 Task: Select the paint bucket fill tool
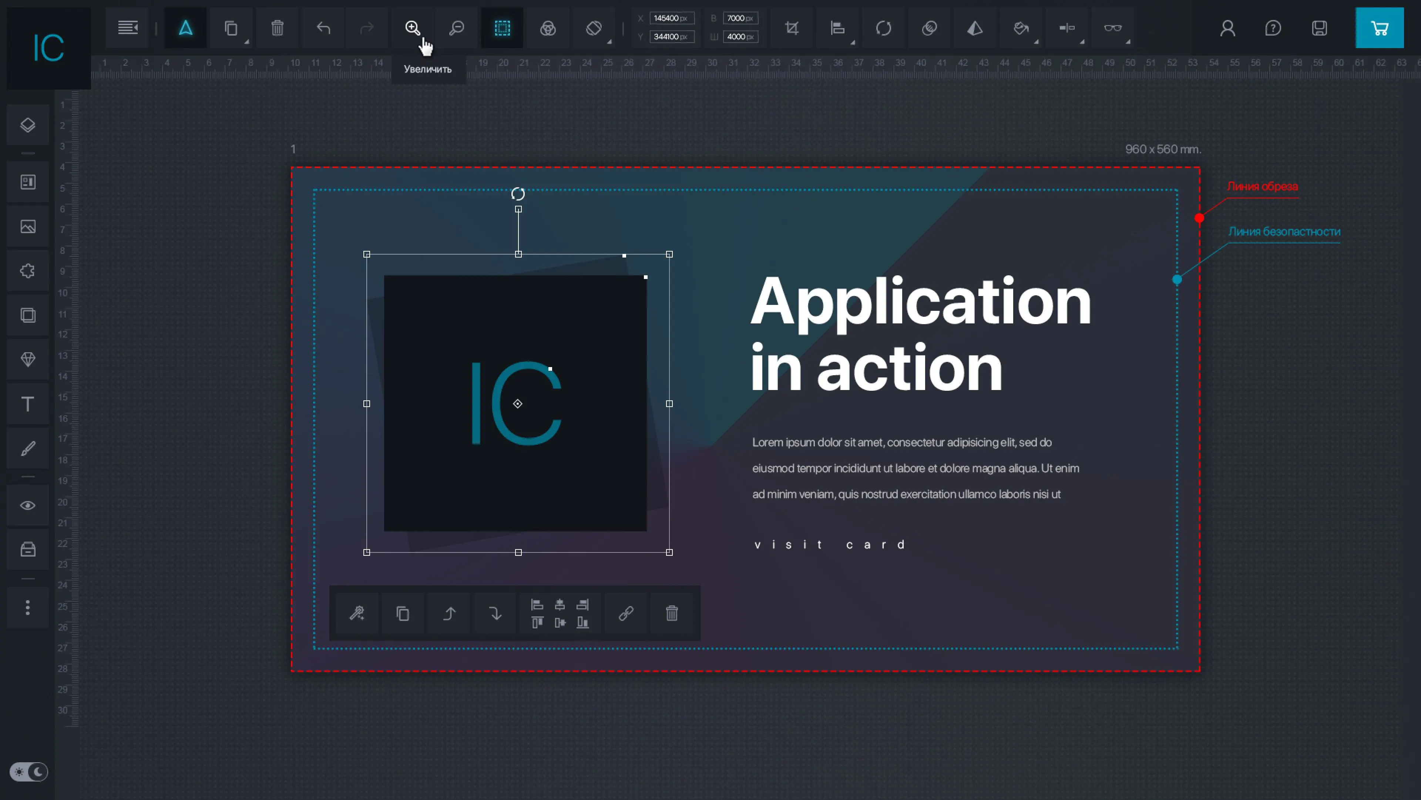[x=1021, y=28]
